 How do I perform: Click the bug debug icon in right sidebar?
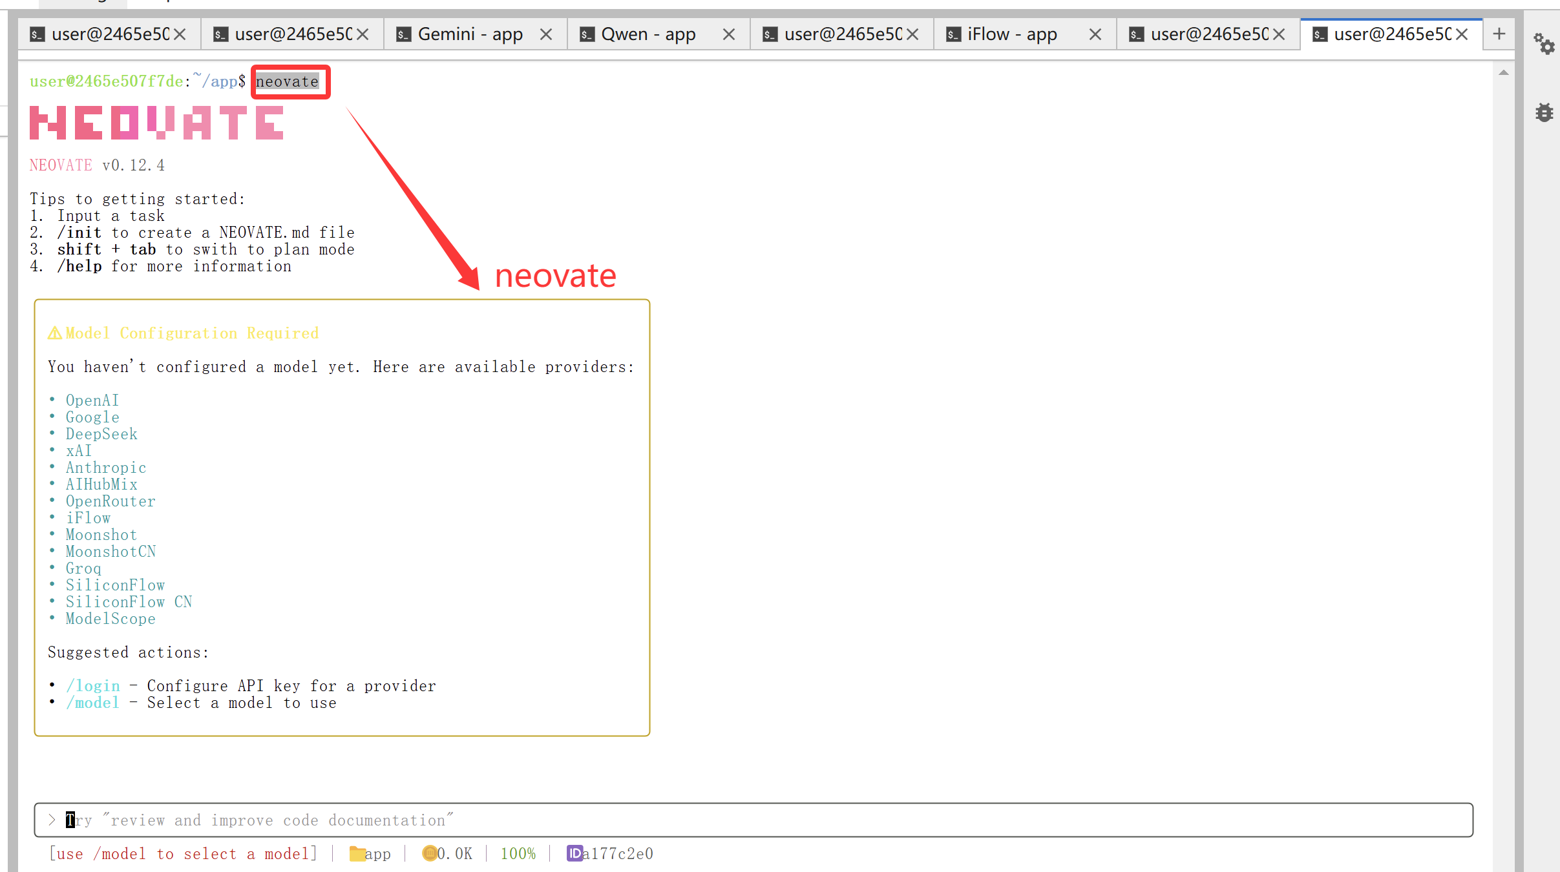[1544, 112]
